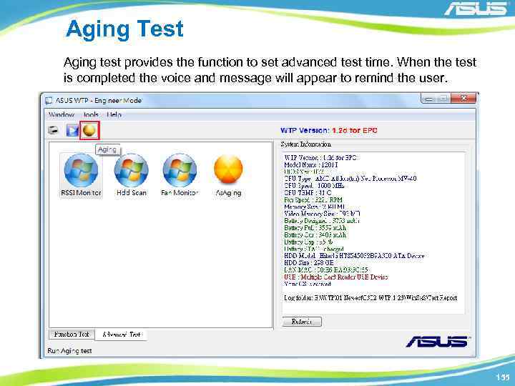Click the Model Name line

click(310, 164)
